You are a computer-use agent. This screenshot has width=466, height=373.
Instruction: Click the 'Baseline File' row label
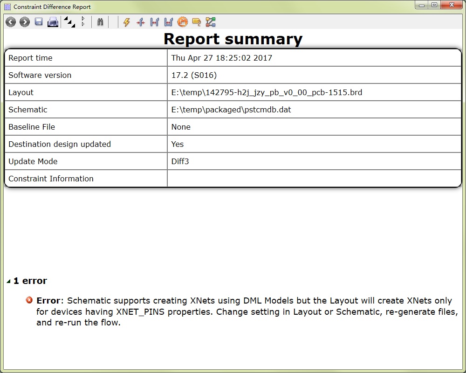pos(32,127)
